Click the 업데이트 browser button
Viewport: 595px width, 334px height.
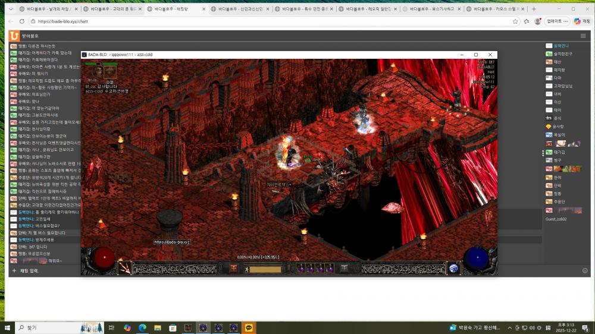tap(557, 21)
